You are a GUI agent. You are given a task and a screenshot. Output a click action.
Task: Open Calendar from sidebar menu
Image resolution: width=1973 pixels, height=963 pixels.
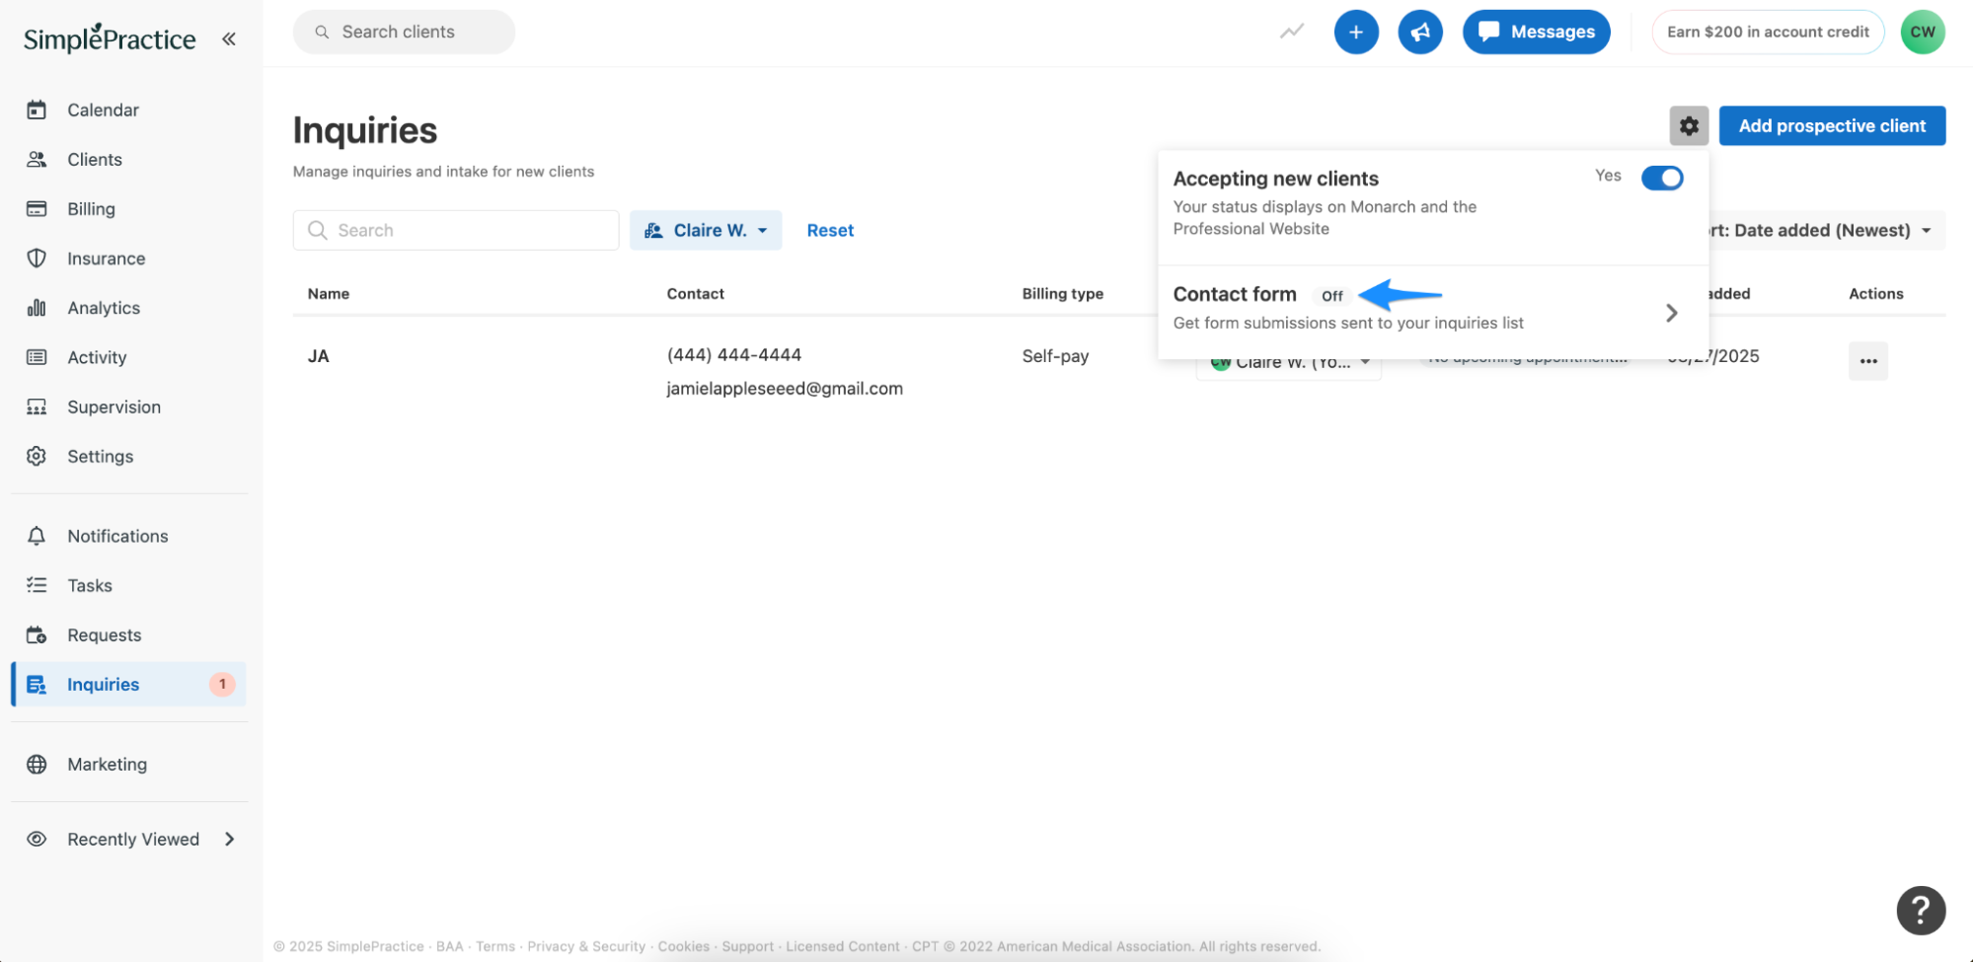[103, 110]
